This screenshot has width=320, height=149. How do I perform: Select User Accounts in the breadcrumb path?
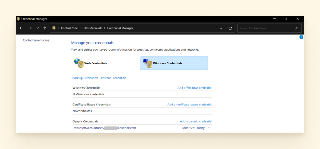point(93,28)
